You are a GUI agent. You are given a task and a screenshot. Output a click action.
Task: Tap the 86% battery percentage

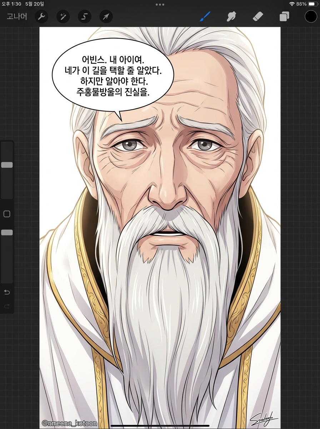(301, 4)
